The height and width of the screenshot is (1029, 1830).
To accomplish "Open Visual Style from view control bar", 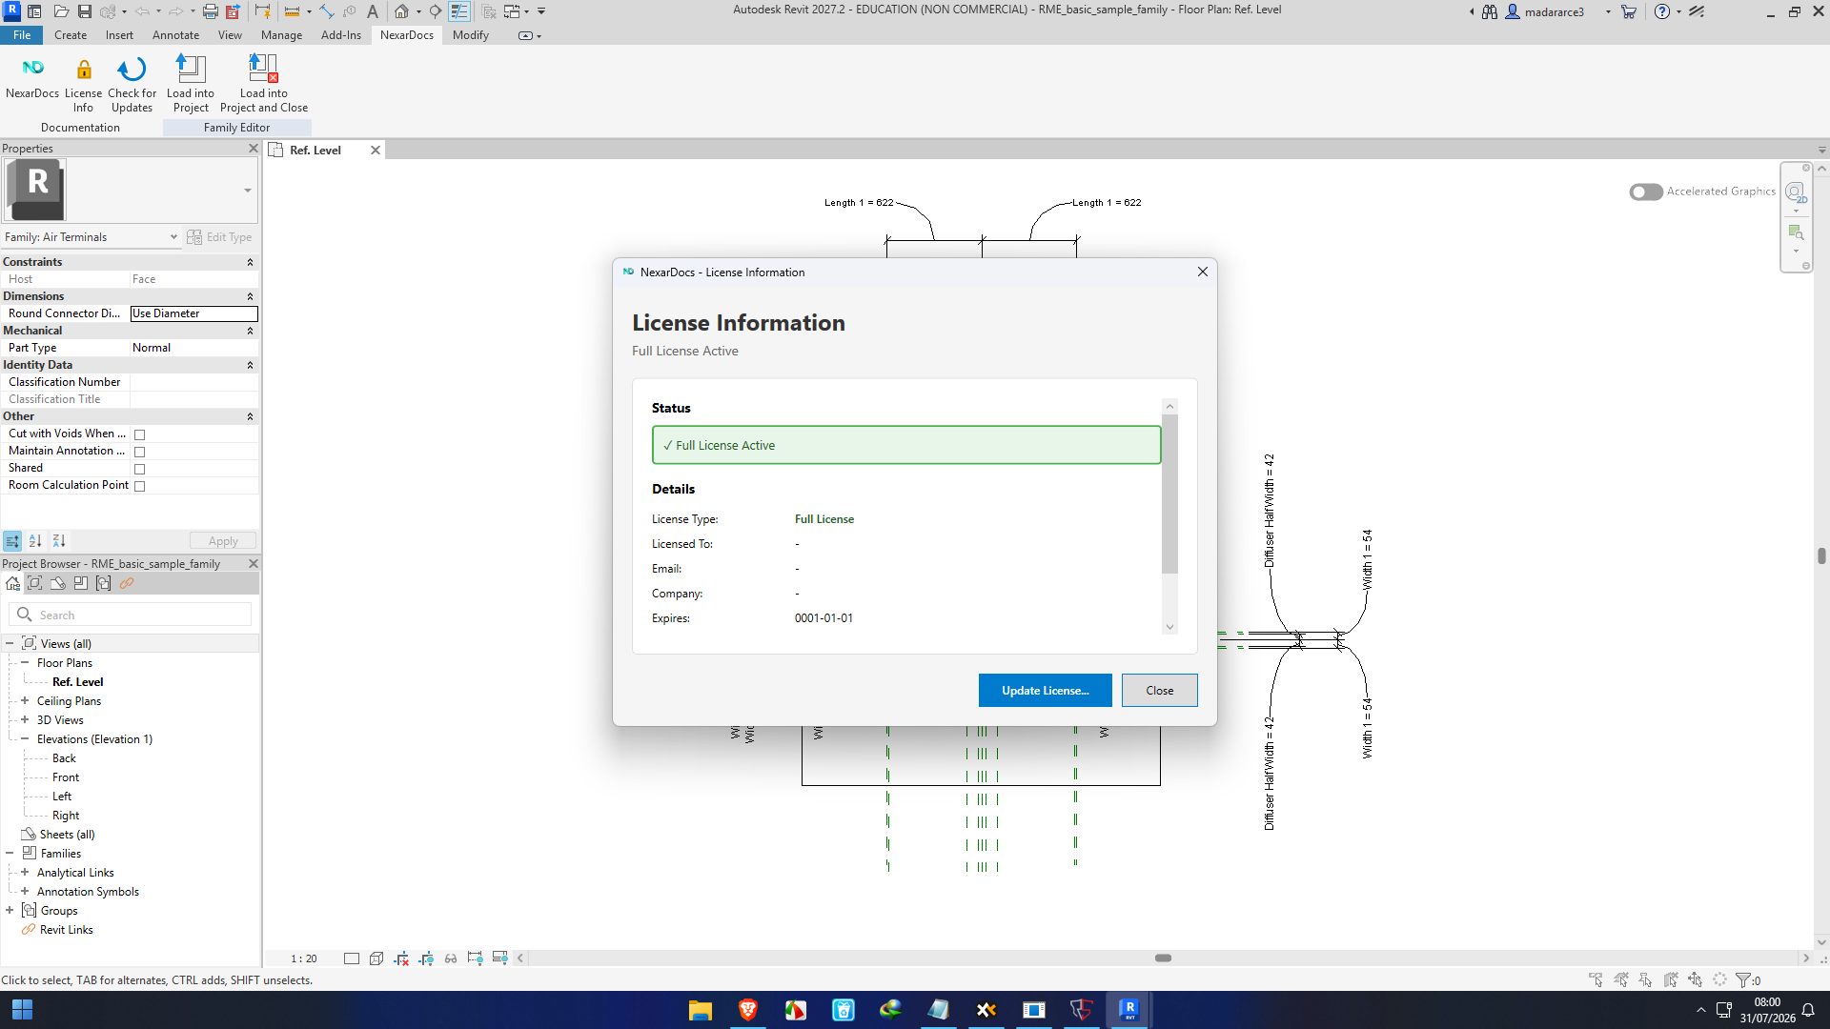I will point(376,958).
